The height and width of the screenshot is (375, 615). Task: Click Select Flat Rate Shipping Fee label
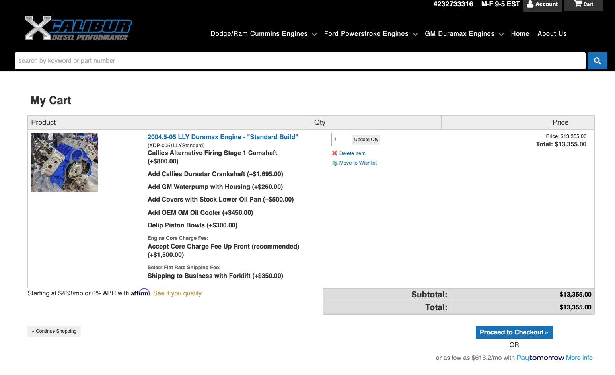click(184, 268)
